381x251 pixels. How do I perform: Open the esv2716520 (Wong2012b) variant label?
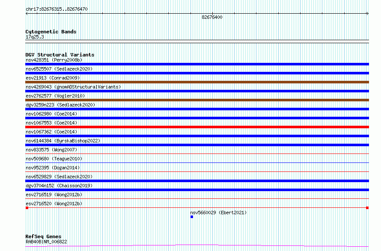[x=54, y=204]
